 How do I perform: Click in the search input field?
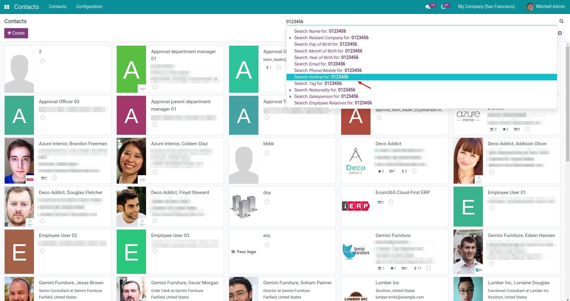(420, 22)
